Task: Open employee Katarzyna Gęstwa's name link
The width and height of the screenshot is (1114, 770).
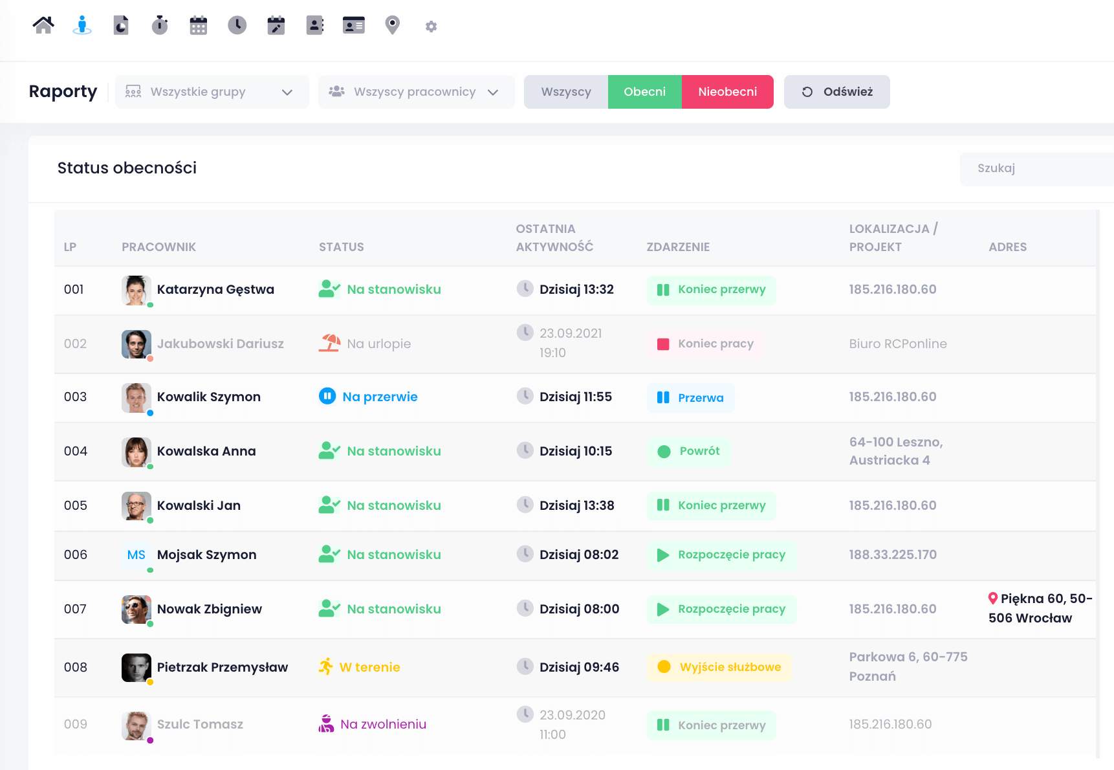Action: (x=215, y=289)
